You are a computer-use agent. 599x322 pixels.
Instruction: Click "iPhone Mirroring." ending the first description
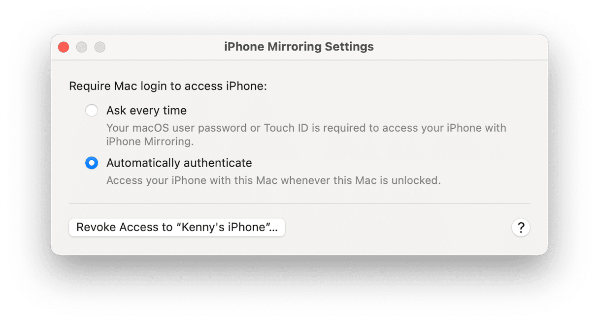point(150,142)
